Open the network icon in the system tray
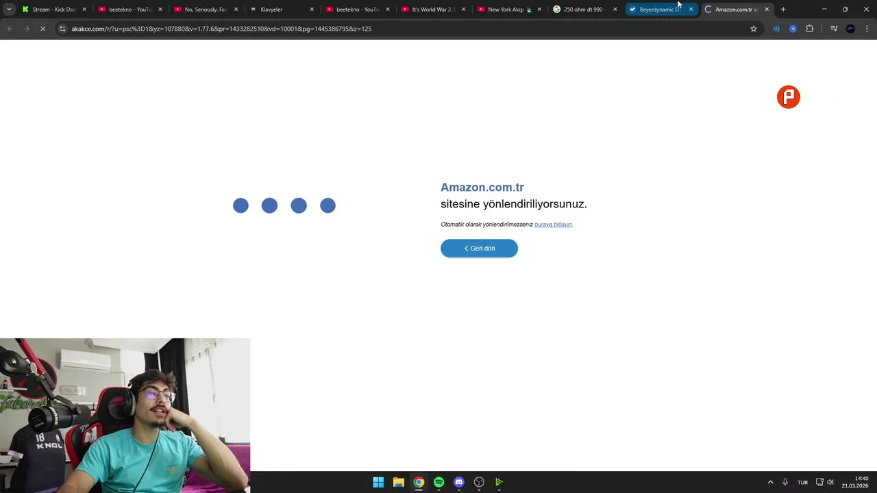This screenshot has width=877, height=493. (x=819, y=482)
